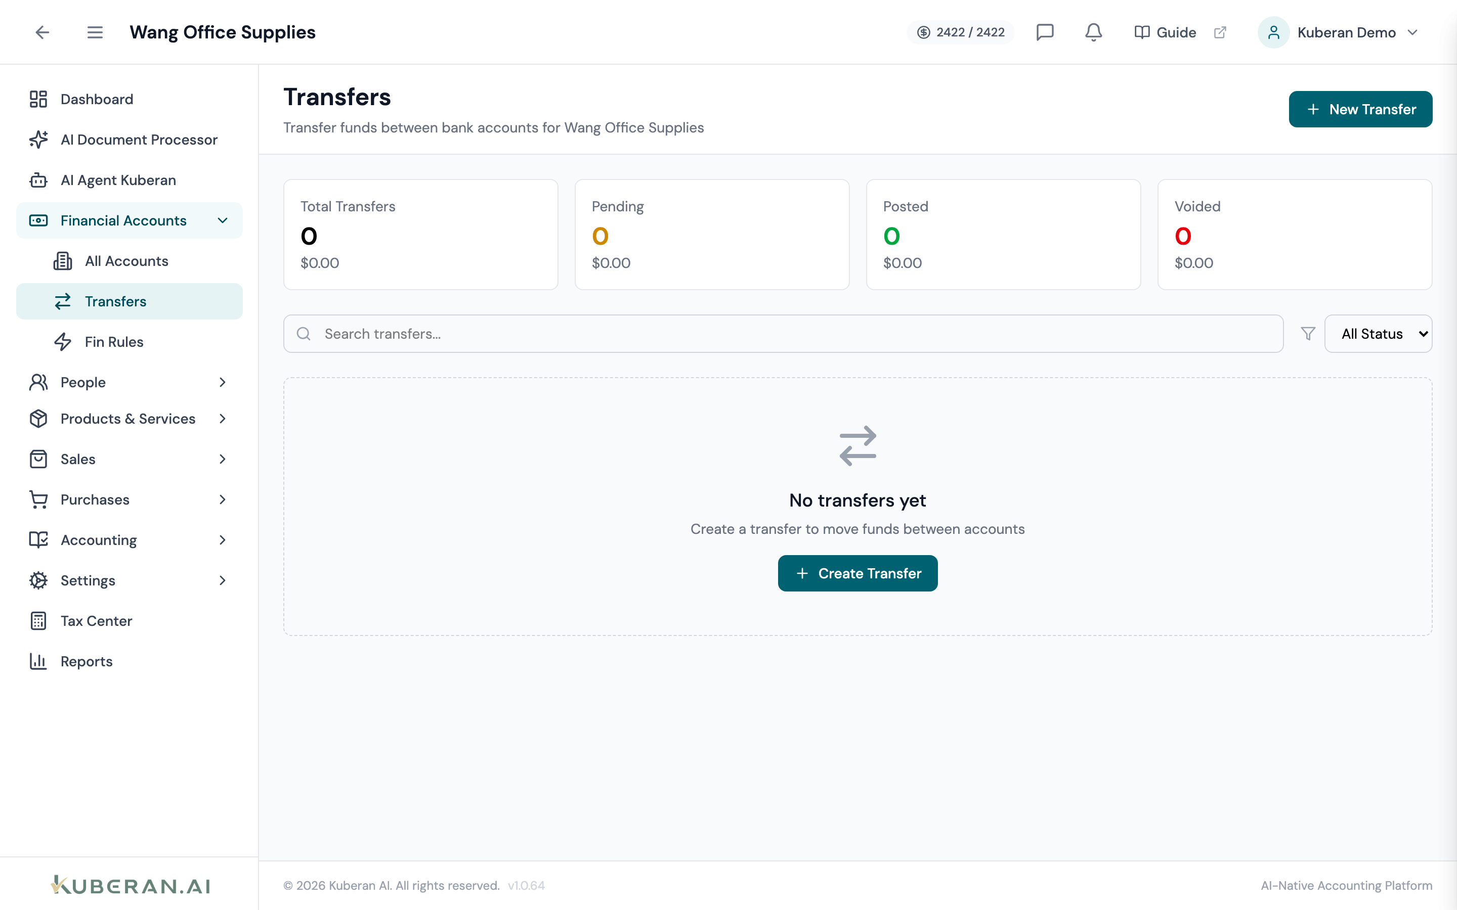Click the Wang Office Supplies title
1457x910 pixels.
pos(222,32)
